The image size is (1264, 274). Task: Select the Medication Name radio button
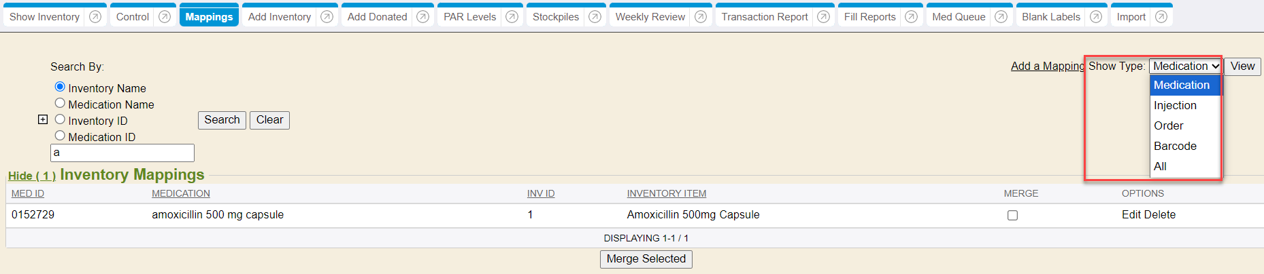60,103
